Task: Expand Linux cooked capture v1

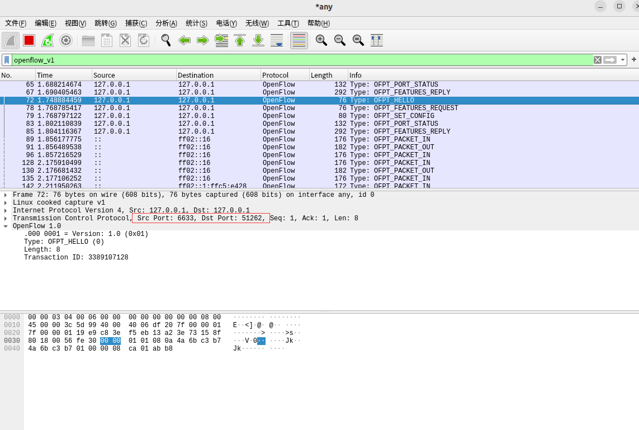Action: point(6,202)
